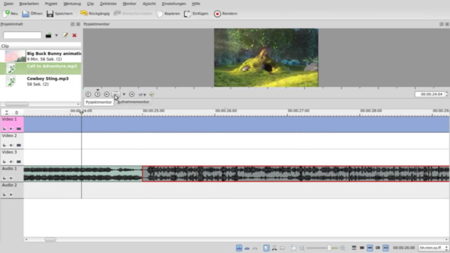Open the Monitor menu
This screenshot has width=450, height=253.
click(x=129, y=4)
